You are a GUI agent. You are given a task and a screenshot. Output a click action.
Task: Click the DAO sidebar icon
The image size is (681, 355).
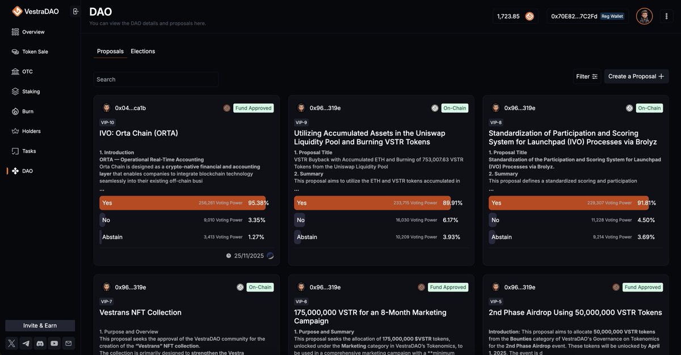coord(15,171)
